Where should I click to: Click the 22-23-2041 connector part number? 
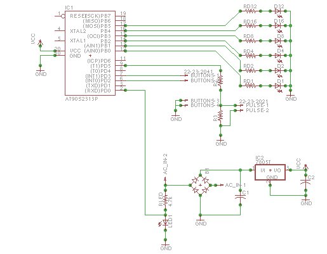point(198,72)
